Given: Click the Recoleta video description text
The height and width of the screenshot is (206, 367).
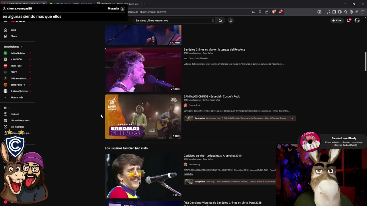Looking at the screenshot, I should (234, 64).
